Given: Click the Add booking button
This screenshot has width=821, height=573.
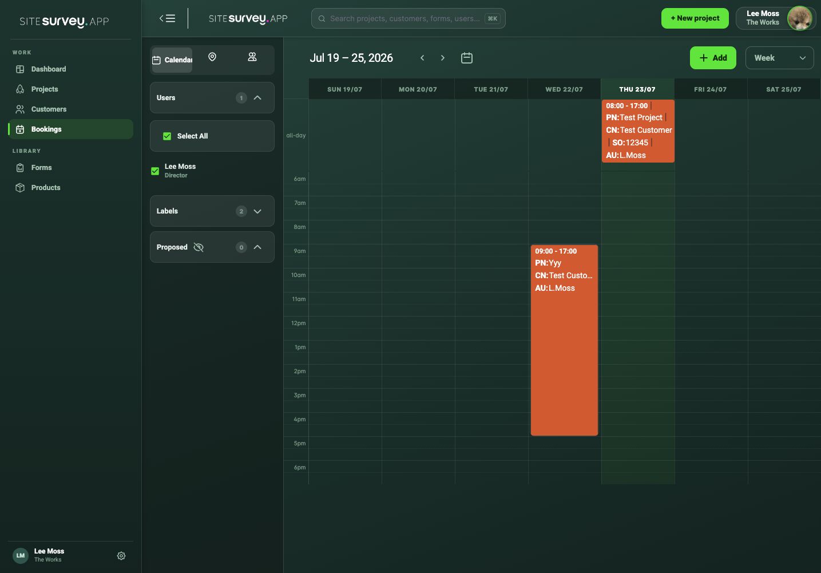Looking at the screenshot, I should click(x=713, y=58).
